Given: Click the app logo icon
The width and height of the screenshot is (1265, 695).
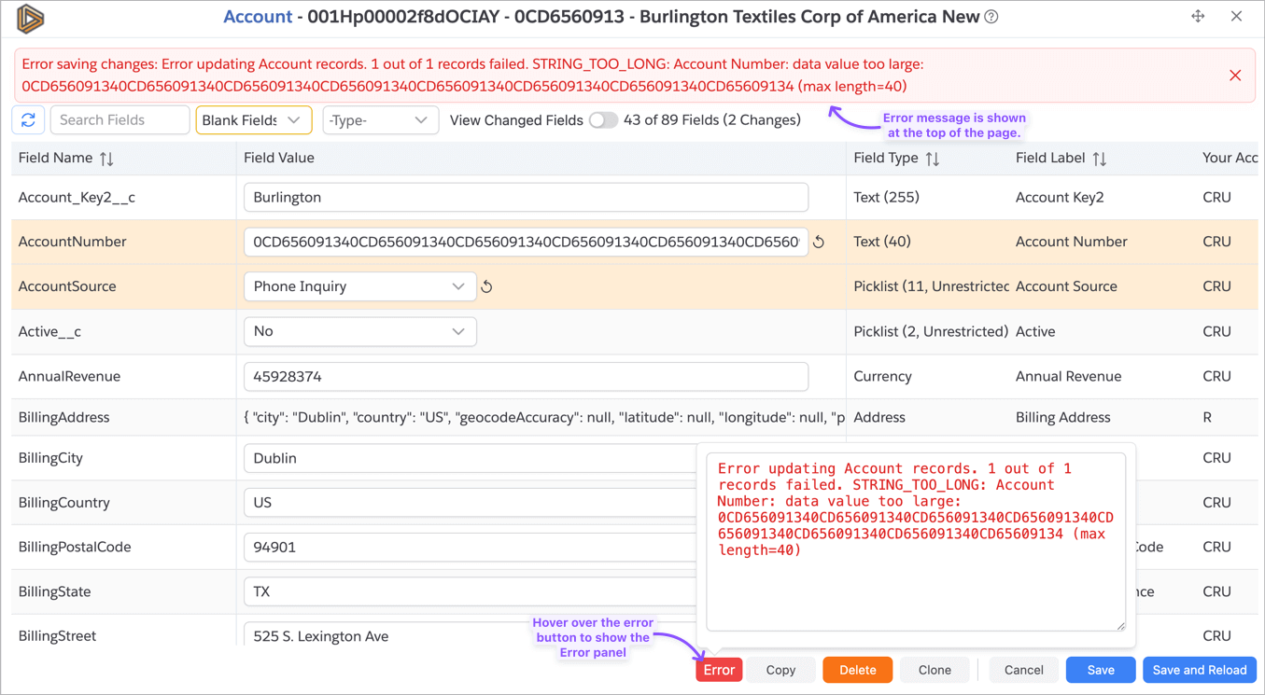Looking at the screenshot, I should click(30, 18).
